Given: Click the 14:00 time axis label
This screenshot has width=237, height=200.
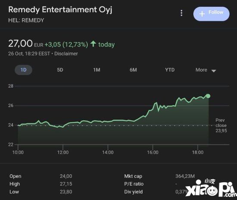Looking at the screenshot, I should pyautogui.click(x=108, y=152).
